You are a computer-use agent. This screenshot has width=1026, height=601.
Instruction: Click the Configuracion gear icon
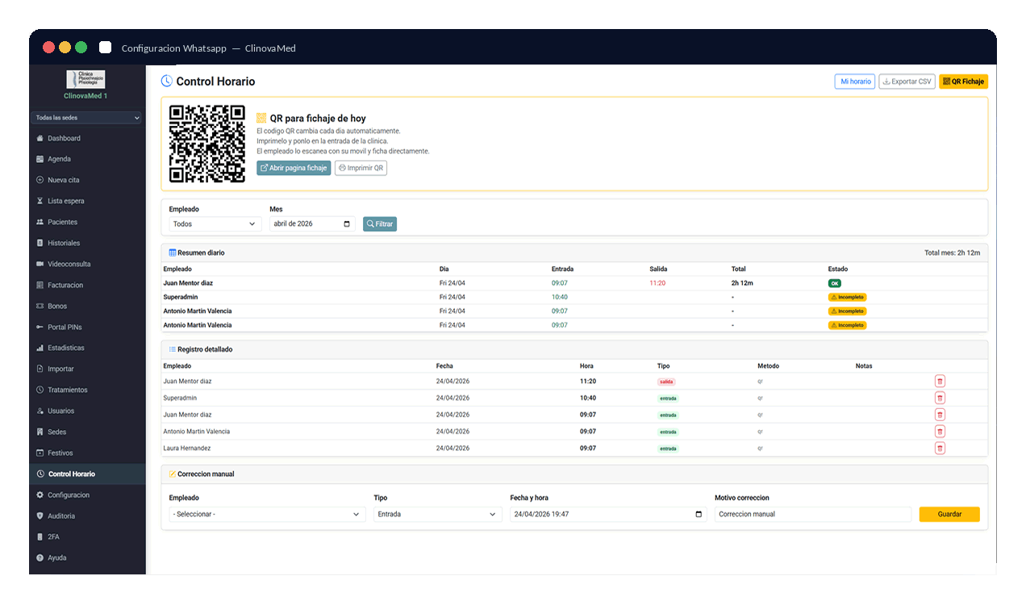[x=40, y=495]
